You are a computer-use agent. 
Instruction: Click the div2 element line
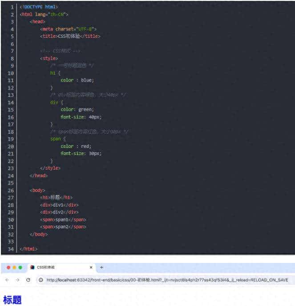[x=59, y=212]
